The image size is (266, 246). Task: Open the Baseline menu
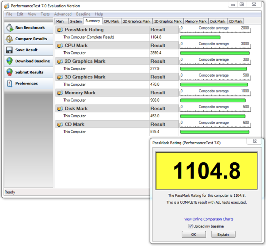point(83,14)
